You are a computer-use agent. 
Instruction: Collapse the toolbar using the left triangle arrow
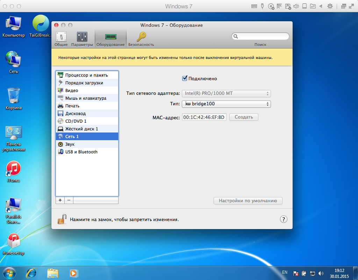coord(320,6)
